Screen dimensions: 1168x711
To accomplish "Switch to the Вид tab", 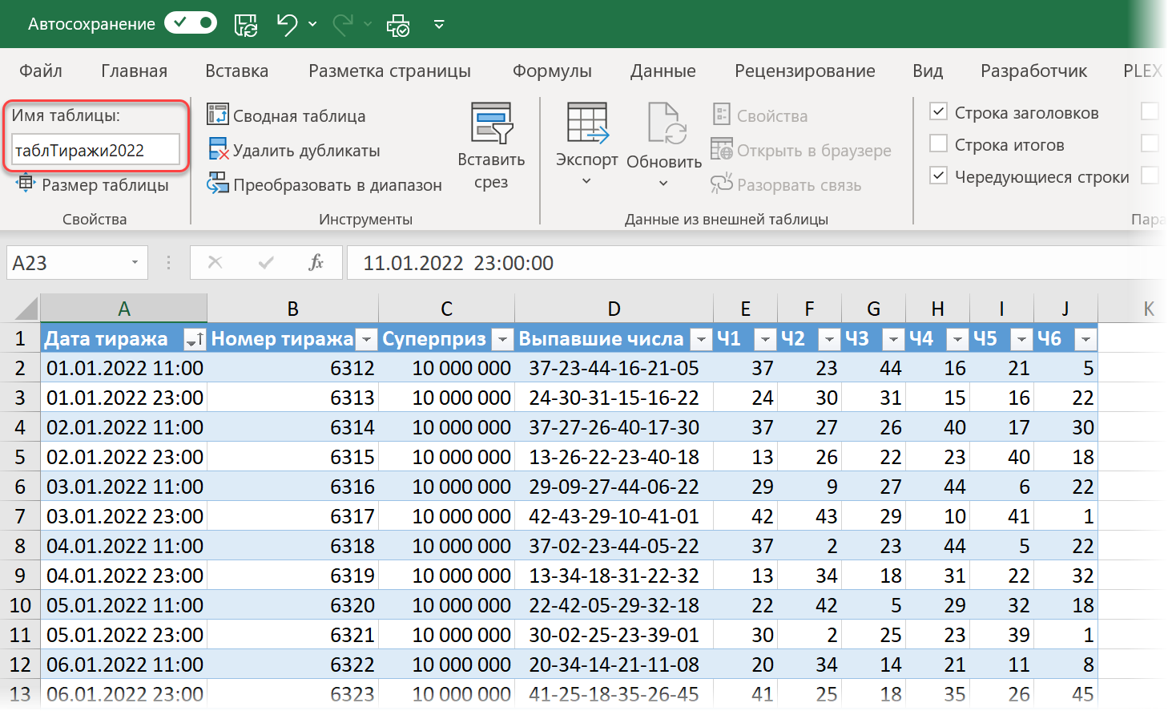I will 928,71.
